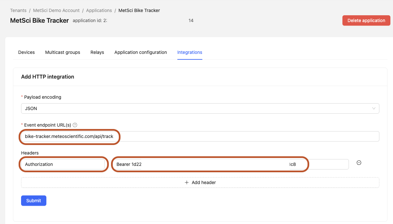The height and width of the screenshot is (224, 393).
Task: Switch to the Devices tab
Action: [x=26, y=52]
